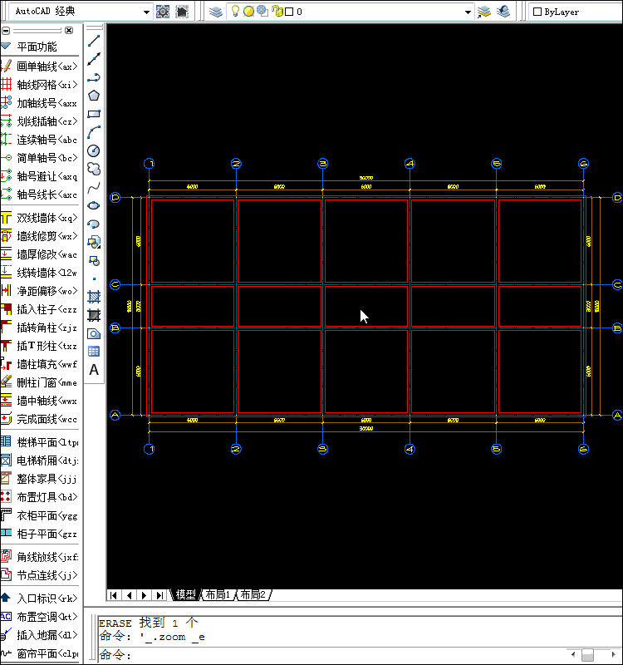Go to first layout tab arrow
The image size is (623, 665).
pyautogui.click(x=114, y=595)
